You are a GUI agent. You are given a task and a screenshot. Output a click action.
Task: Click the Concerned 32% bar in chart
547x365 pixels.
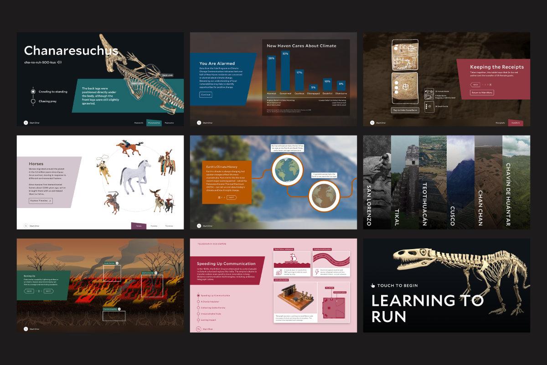click(x=286, y=73)
